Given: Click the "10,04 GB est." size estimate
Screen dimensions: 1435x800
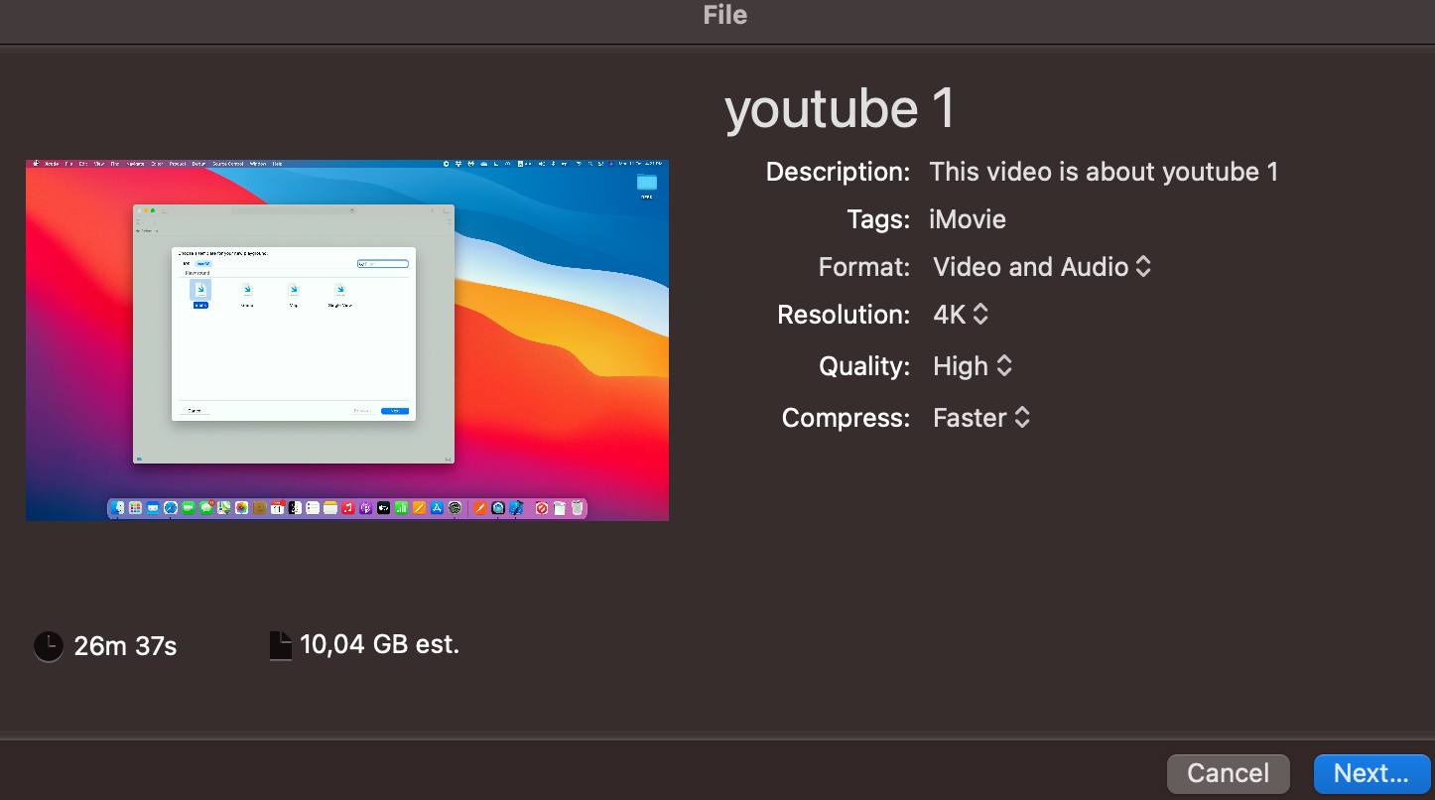Looking at the screenshot, I should pos(379,645).
